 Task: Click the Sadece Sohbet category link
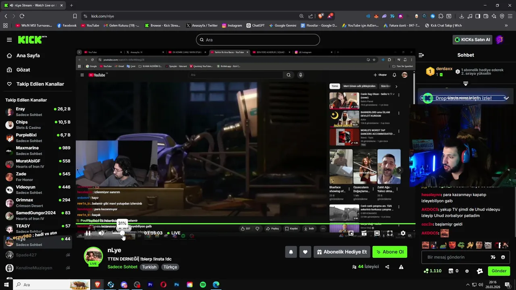[x=123, y=267]
